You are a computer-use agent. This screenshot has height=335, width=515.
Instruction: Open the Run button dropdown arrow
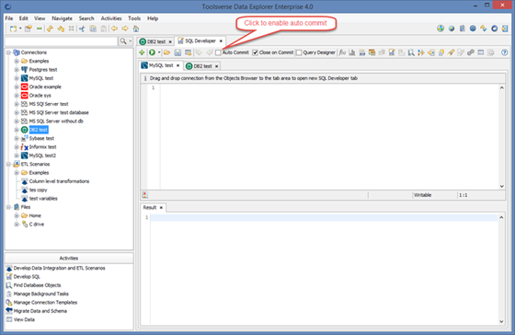click(159, 52)
